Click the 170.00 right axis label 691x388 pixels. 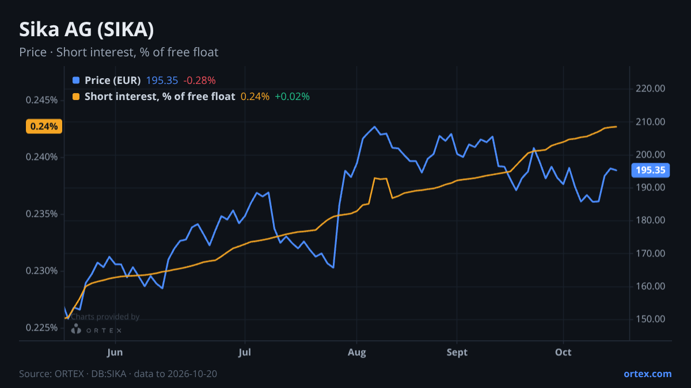click(651, 253)
